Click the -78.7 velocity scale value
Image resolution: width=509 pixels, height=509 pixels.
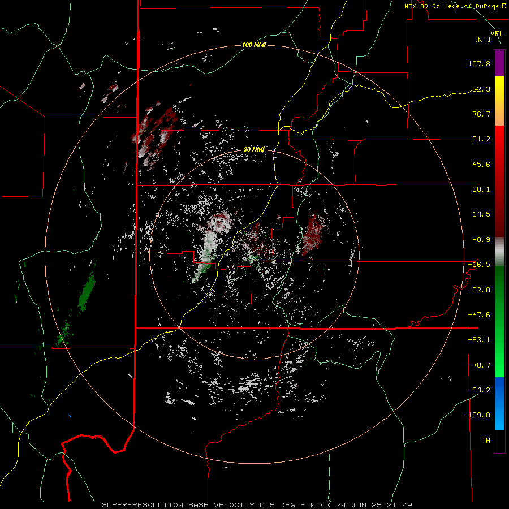point(479,365)
